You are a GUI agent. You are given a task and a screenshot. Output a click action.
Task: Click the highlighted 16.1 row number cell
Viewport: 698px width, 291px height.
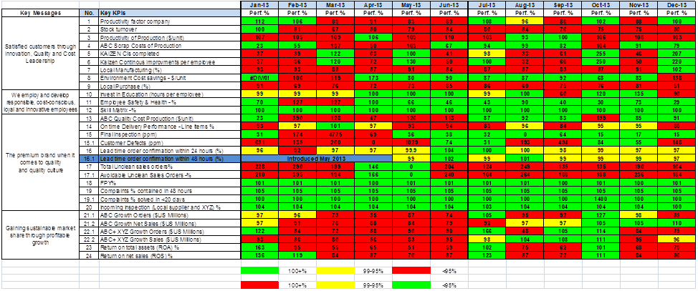[89, 159]
